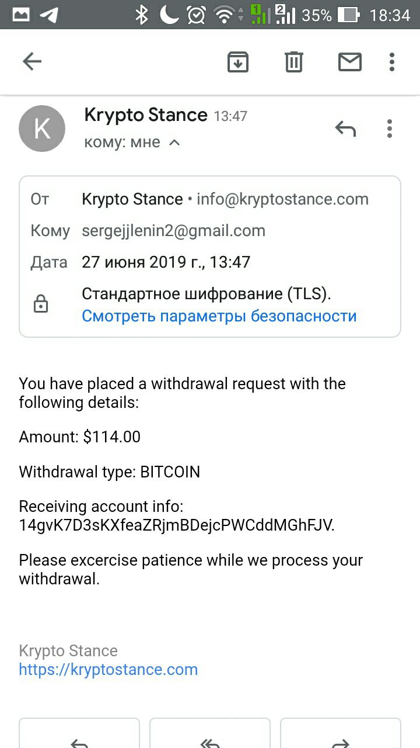Tap the info@kryptostance.com sender address
This screenshot has width=420, height=748.
coord(283,199)
